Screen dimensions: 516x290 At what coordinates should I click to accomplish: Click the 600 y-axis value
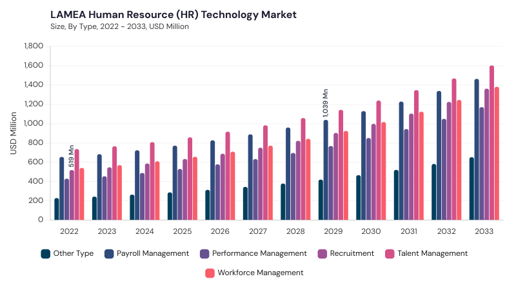[x=35, y=162]
